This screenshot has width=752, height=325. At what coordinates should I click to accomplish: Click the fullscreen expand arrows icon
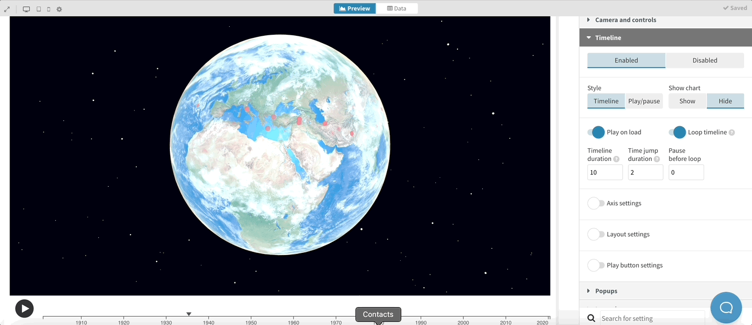pos(7,9)
